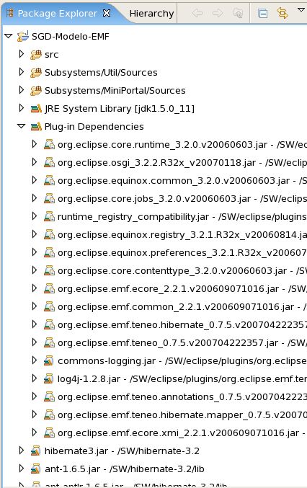Click the Subsystems/Util/Sources package folder icon
Image resolution: width=307 pixels, height=488 pixels.
[x=36, y=73]
